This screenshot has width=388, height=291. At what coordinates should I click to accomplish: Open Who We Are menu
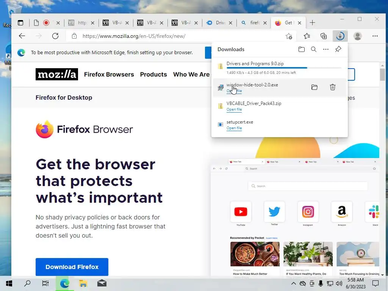[x=191, y=75]
